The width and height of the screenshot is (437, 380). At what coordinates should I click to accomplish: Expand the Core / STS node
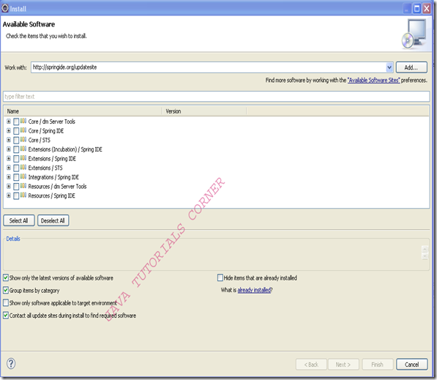9,140
